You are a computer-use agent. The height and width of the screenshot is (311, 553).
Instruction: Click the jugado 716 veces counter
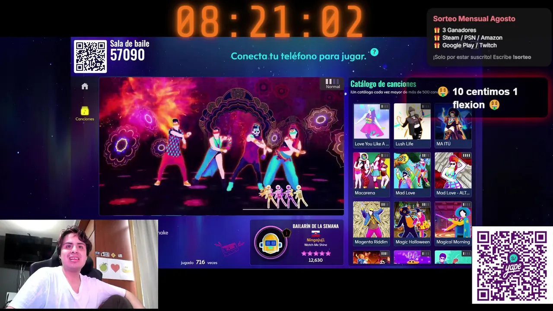click(199, 262)
